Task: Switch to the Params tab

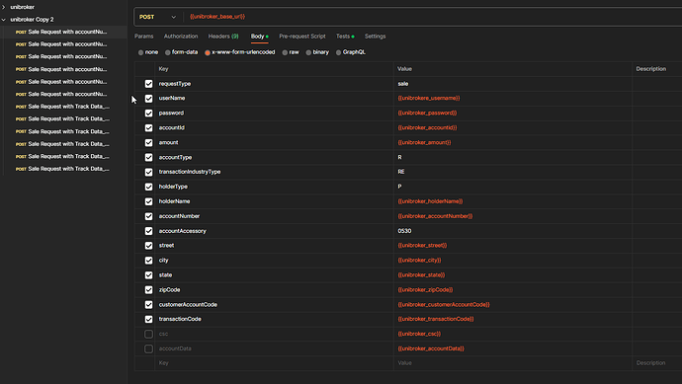Action: coord(144,37)
